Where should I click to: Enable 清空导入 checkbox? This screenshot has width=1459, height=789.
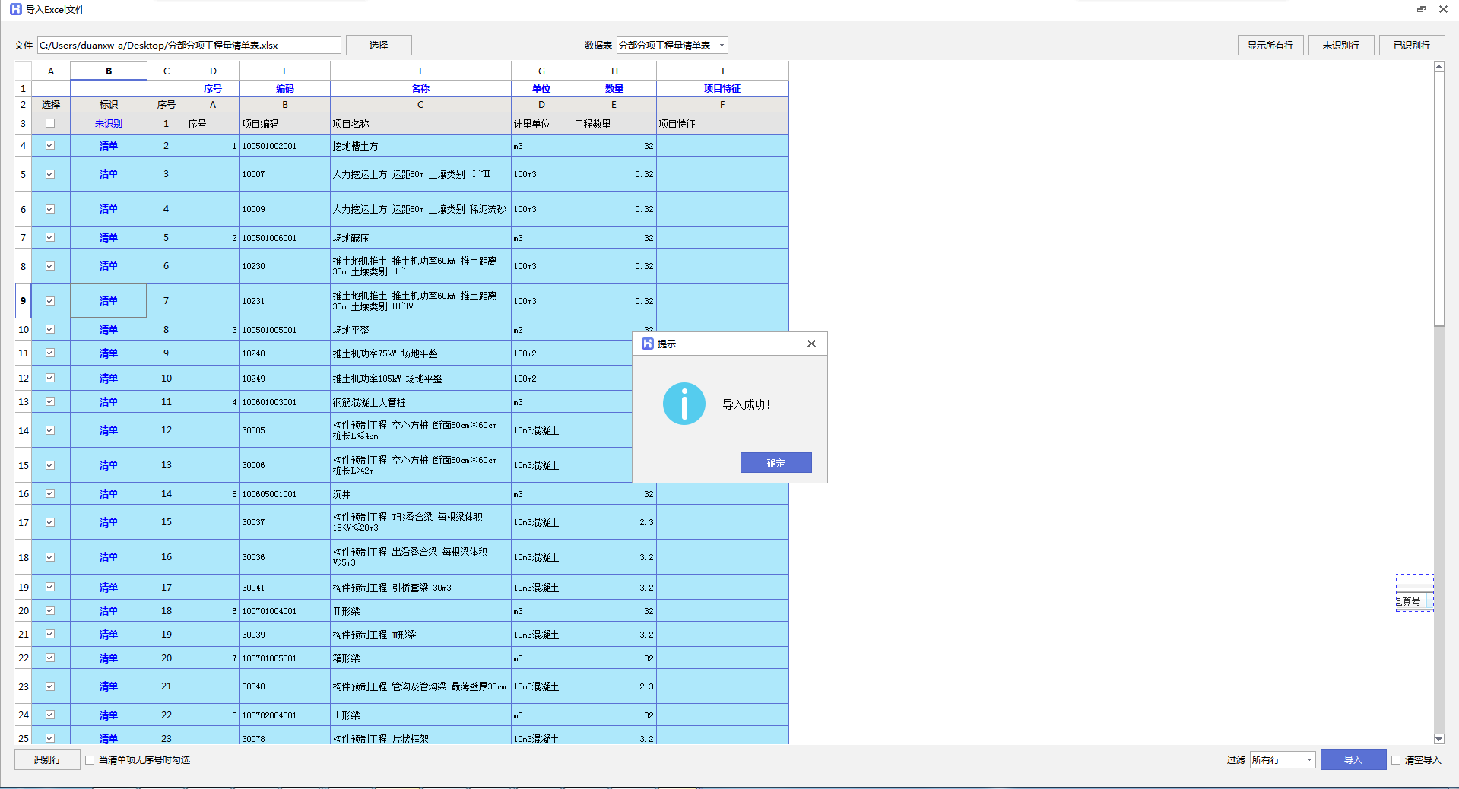click(1396, 760)
